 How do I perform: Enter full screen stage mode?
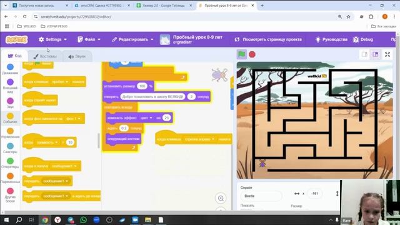point(387,54)
